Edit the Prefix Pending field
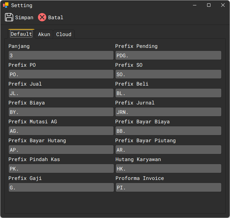230x218 pixels. pos(168,56)
